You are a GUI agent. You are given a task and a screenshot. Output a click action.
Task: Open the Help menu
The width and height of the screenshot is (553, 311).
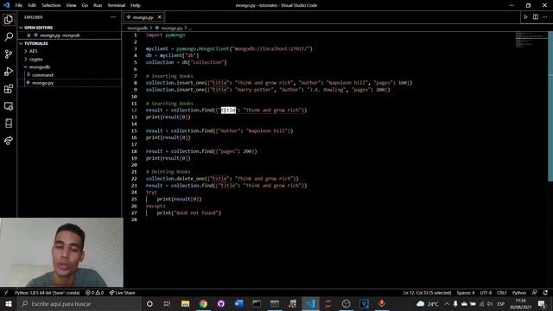coord(136,5)
